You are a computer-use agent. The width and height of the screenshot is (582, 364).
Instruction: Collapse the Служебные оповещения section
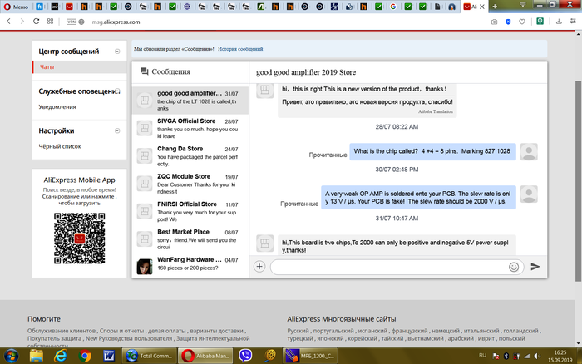(x=117, y=91)
